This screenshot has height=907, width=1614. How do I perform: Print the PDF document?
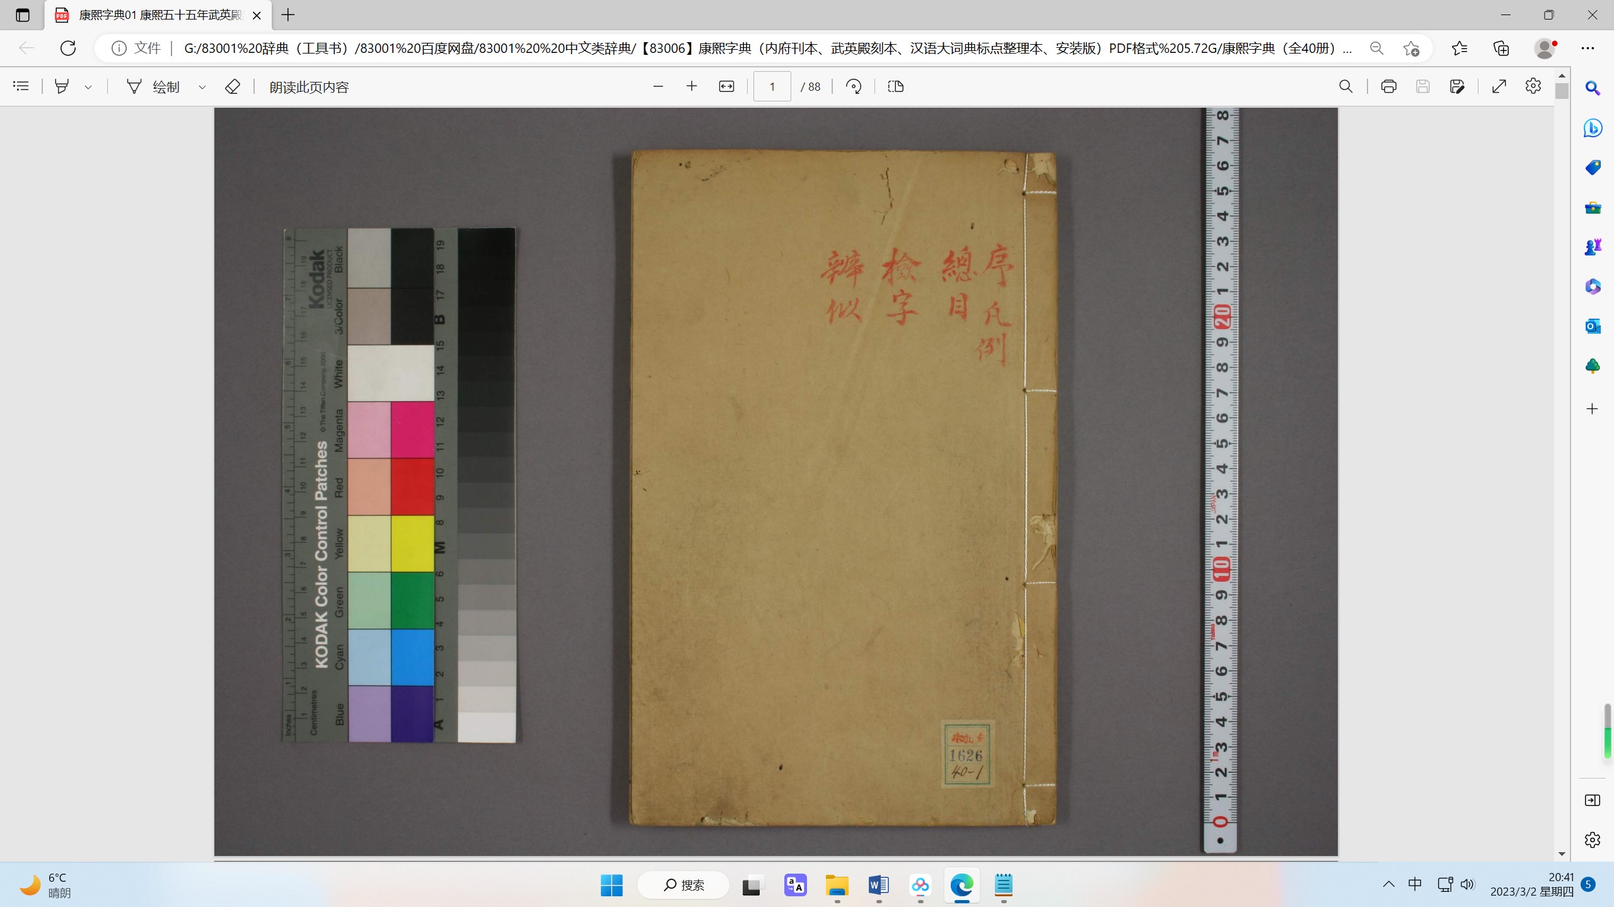pyautogui.click(x=1388, y=86)
